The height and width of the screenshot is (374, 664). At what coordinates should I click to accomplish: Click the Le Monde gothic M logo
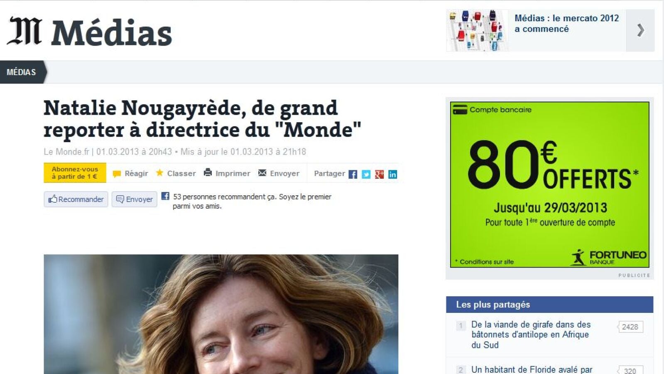click(x=25, y=31)
